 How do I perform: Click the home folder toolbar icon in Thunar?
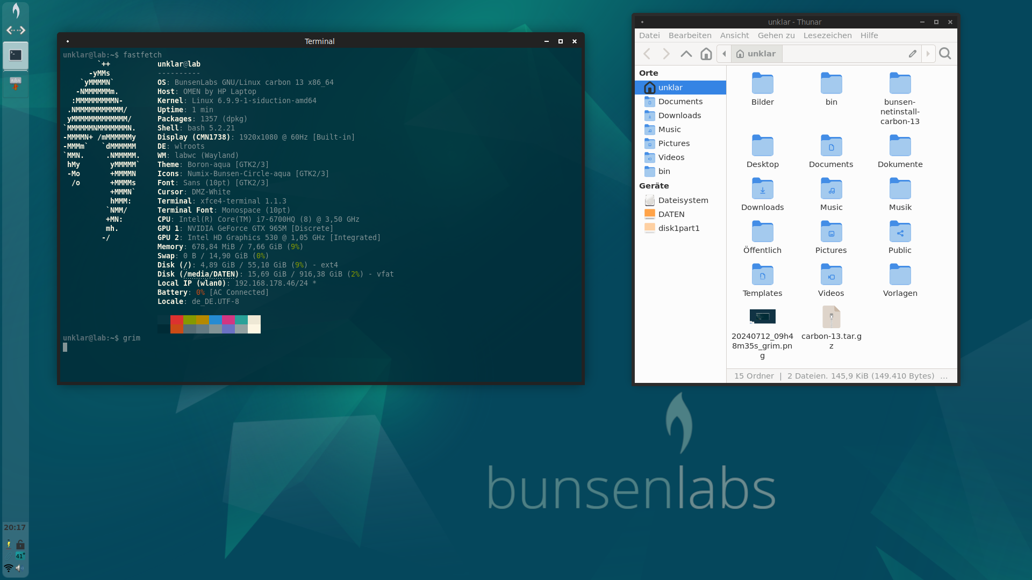coord(706,54)
